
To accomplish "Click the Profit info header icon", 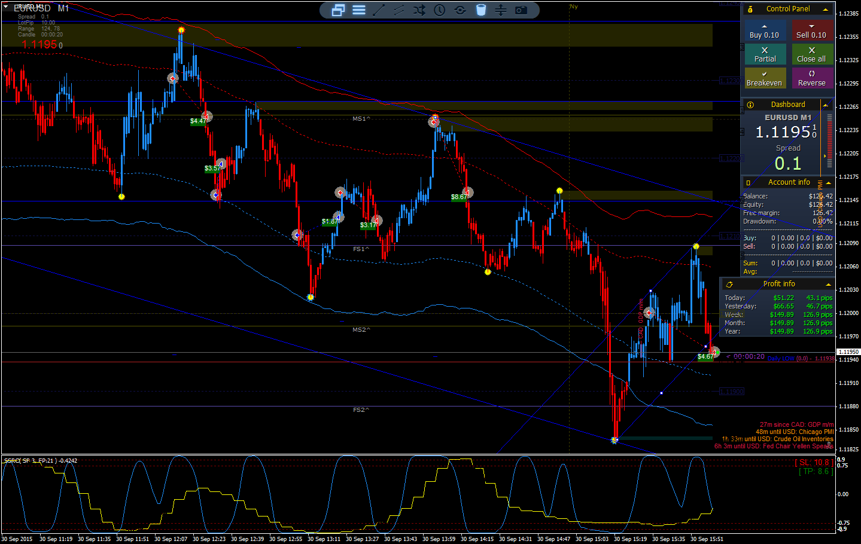I will coord(729,284).
